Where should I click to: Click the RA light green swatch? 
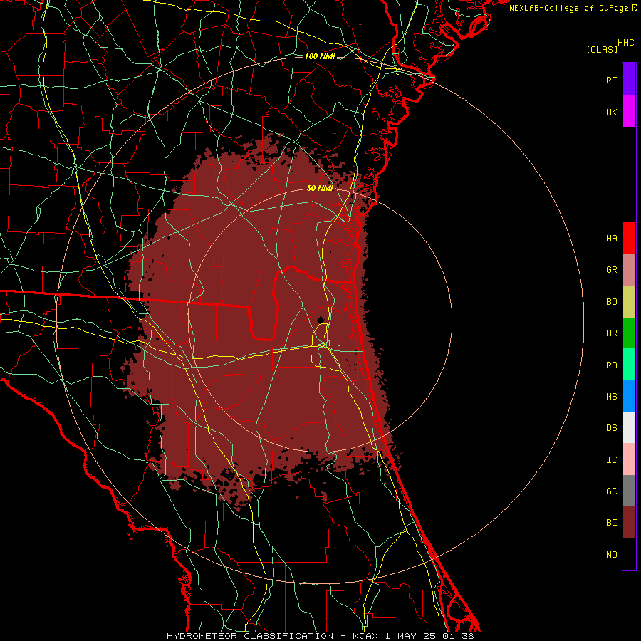coord(629,365)
